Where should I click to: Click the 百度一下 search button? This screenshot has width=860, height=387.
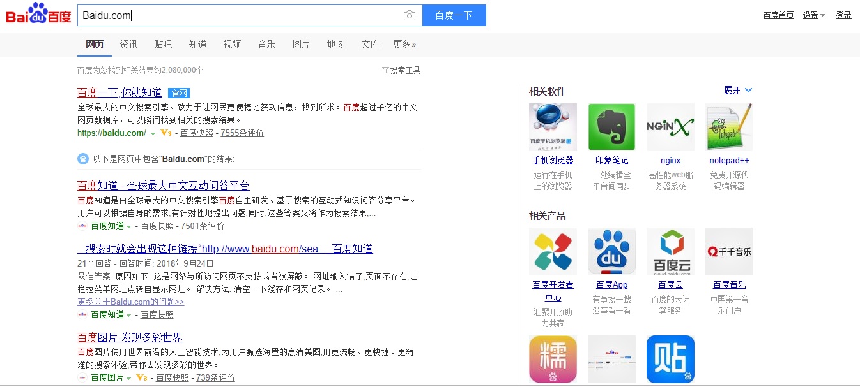pos(454,15)
